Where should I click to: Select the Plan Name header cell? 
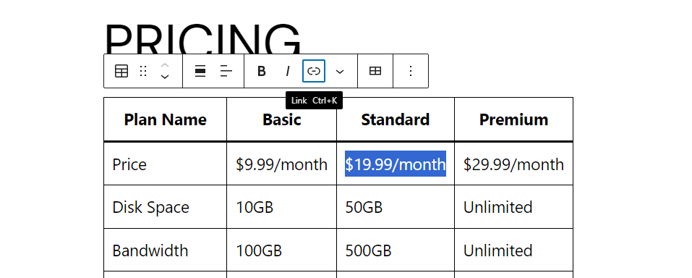tap(165, 119)
